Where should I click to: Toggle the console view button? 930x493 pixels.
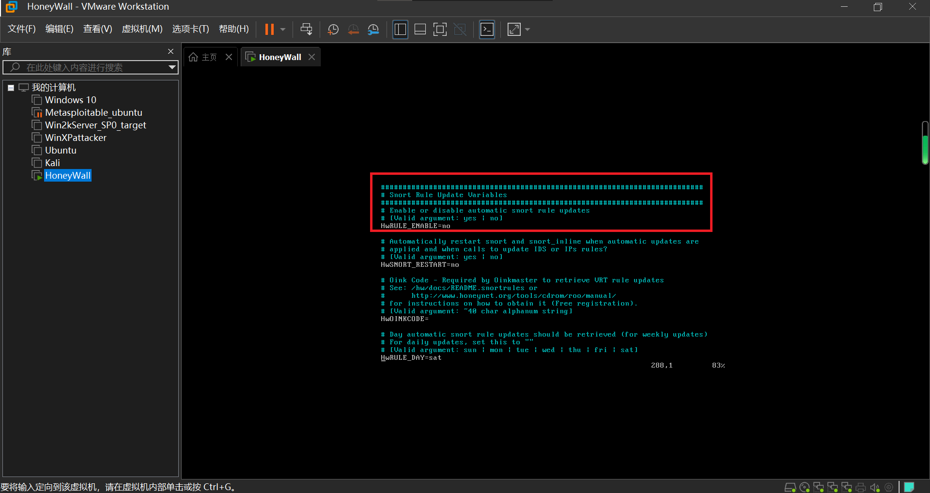(x=487, y=30)
